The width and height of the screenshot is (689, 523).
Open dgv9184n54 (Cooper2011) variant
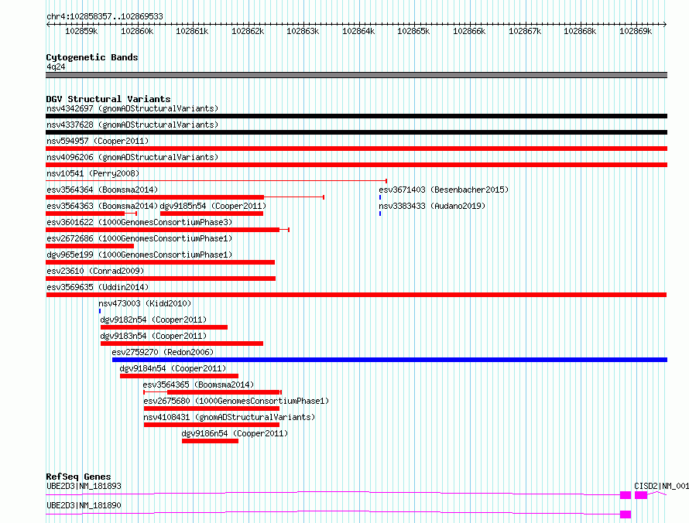[173, 368]
